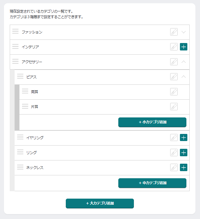200x219 pixels.
Task: Click the plus icon beside リング
Action: click(184, 152)
